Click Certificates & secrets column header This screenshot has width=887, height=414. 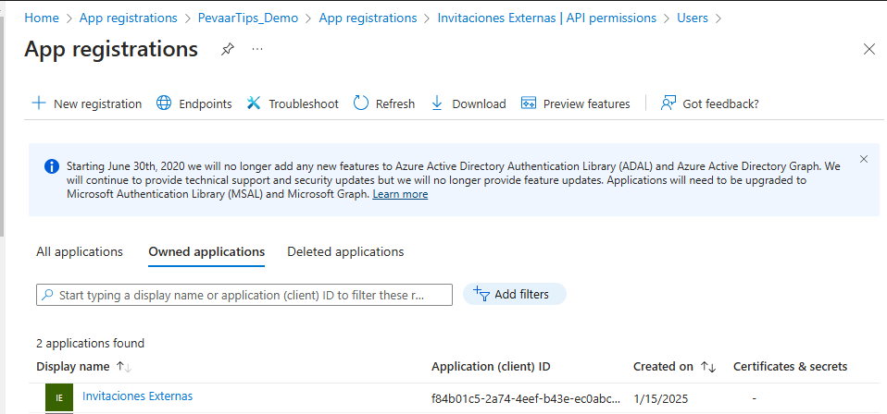pyautogui.click(x=791, y=367)
